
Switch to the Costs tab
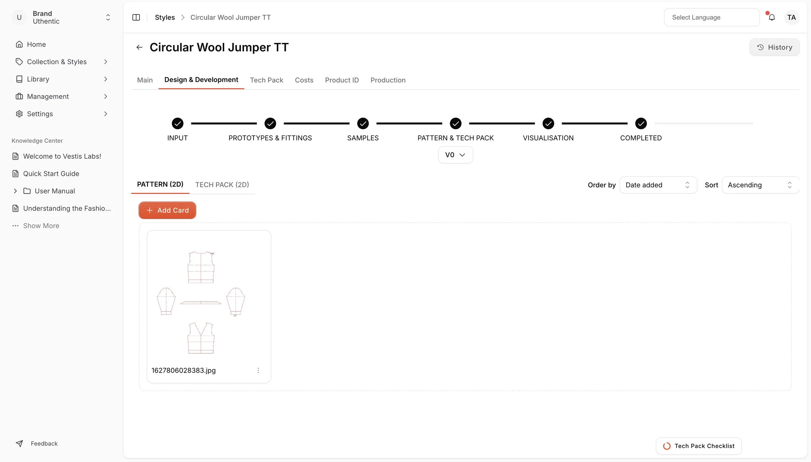tap(304, 80)
